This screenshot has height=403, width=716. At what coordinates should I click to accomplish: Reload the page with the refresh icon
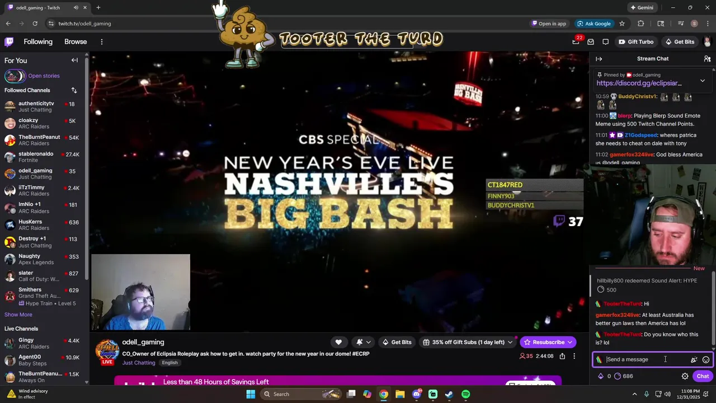pos(35,24)
